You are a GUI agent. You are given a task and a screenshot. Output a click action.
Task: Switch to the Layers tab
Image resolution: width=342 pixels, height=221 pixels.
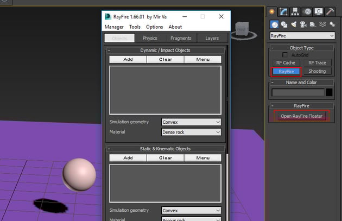[212, 38]
